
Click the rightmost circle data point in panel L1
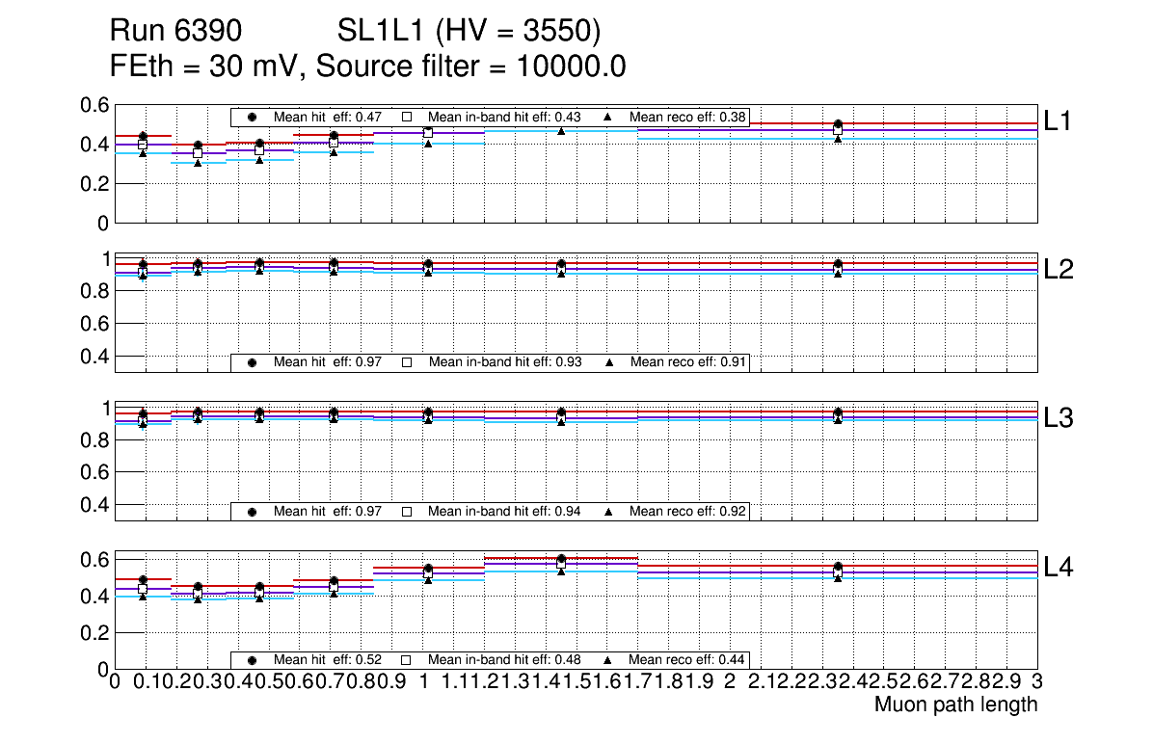[839, 124]
